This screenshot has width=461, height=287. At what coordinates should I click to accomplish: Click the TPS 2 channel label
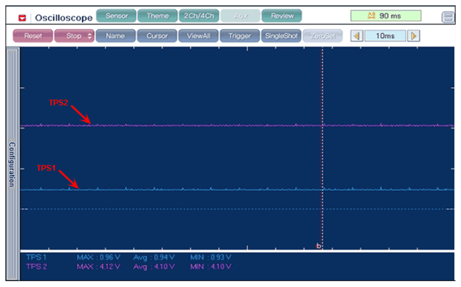click(36, 267)
